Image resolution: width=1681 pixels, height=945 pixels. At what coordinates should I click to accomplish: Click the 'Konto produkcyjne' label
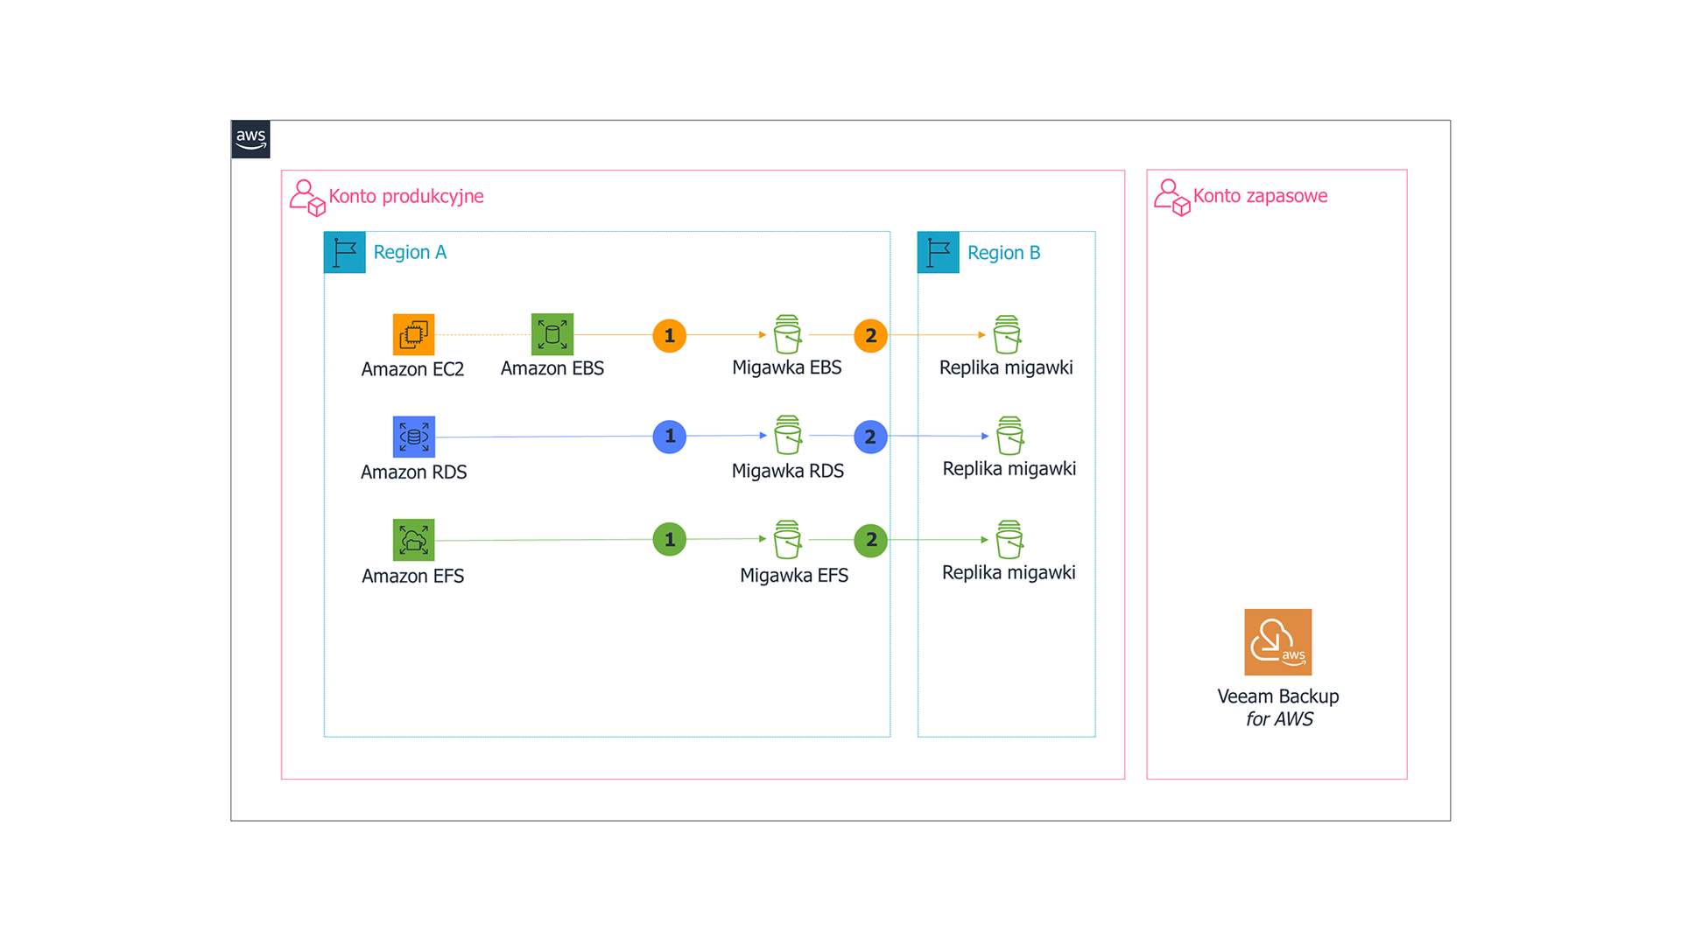coord(406,197)
